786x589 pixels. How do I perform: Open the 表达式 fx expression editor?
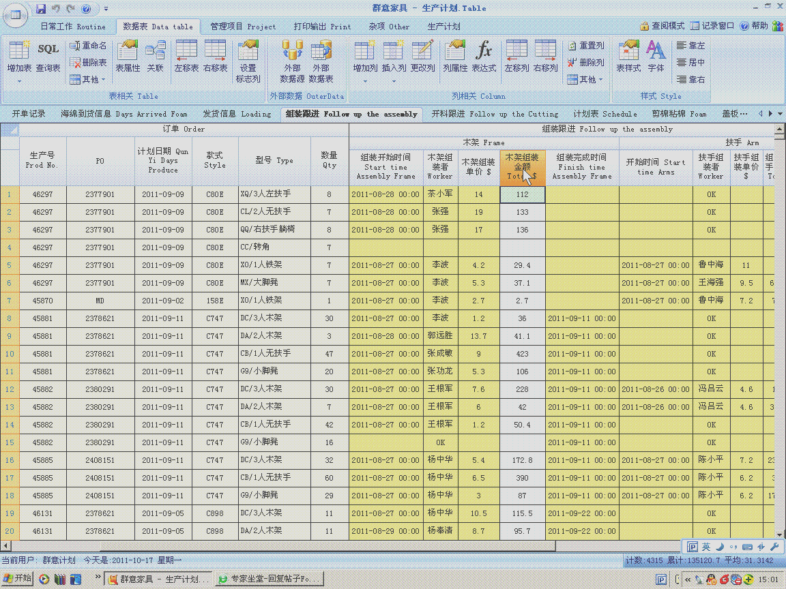pos(484,56)
